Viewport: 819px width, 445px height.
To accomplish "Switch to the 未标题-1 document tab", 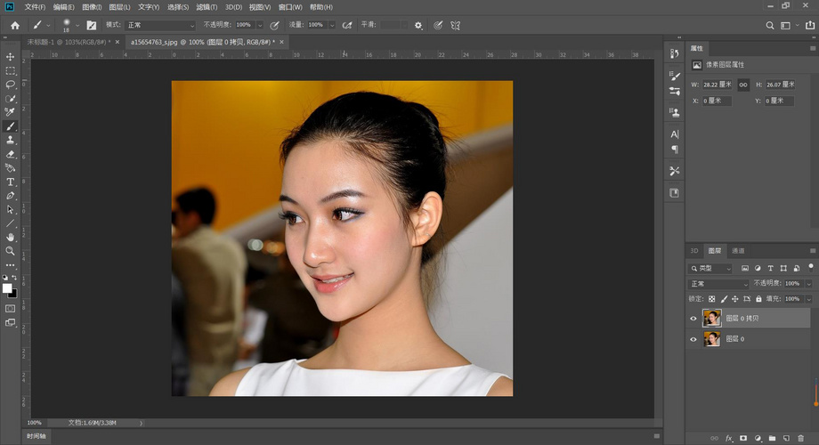I will (x=55, y=42).
